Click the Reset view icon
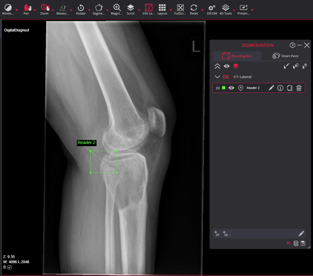This screenshot has height=276, width=313. click(x=194, y=10)
